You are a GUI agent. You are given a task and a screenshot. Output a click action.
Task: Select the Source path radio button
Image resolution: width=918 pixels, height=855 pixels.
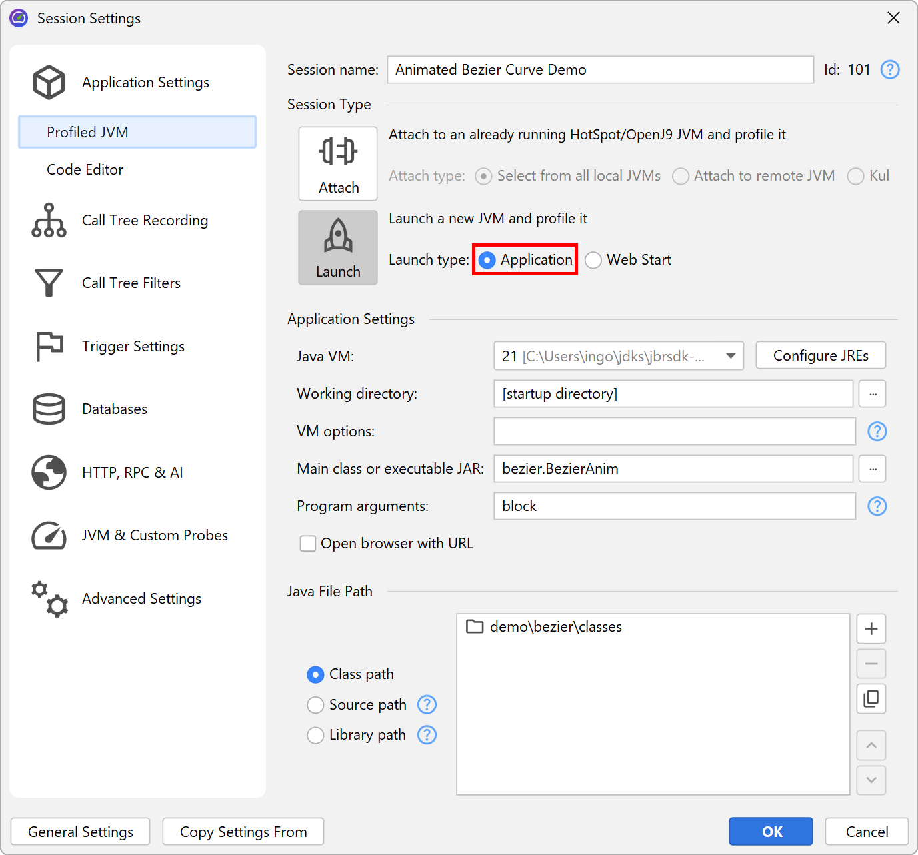click(315, 705)
